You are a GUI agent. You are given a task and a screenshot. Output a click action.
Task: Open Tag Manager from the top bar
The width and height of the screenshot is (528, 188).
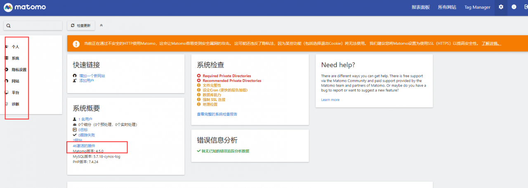pos(477,7)
